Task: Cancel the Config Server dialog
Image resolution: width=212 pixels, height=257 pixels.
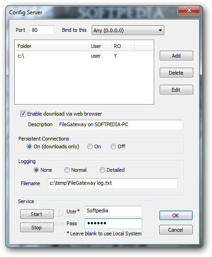Action: point(176,230)
